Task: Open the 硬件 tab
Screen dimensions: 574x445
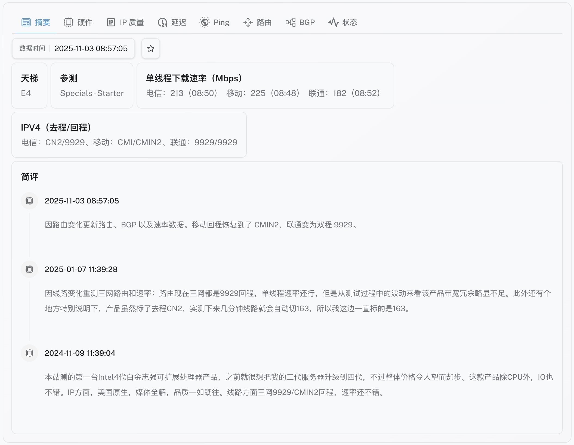Action: click(x=85, y=22)
